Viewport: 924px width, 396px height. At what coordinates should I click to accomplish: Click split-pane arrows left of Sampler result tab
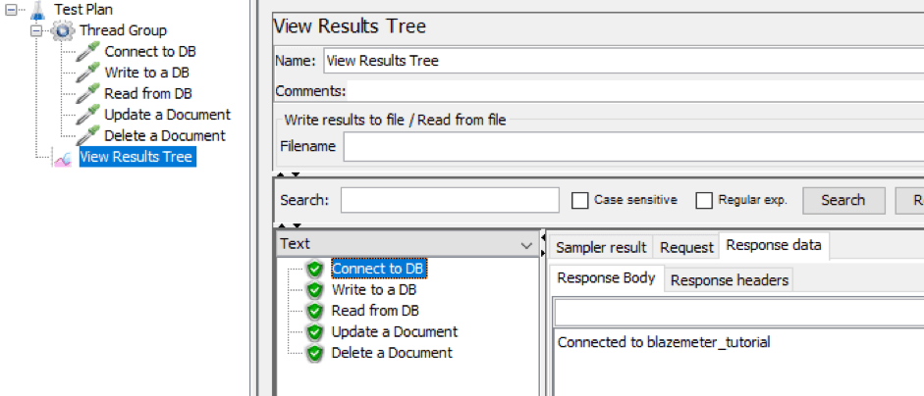pos(543,245)
